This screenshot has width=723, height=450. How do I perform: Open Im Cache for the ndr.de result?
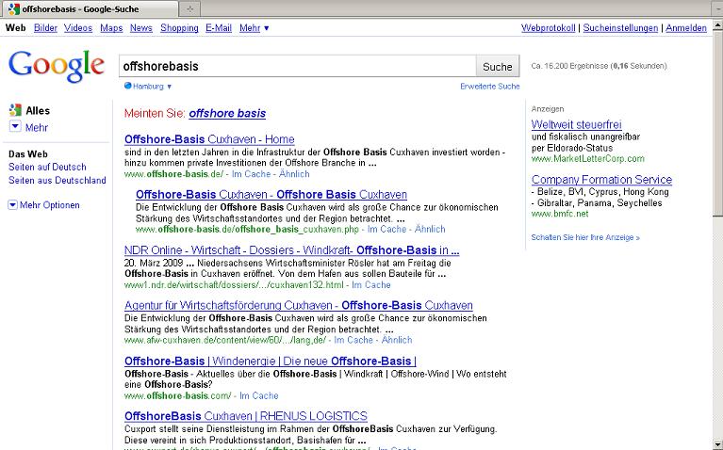(371, 285)
